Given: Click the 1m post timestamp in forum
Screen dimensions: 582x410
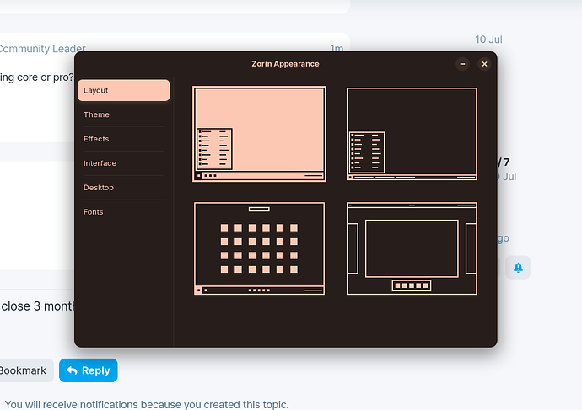Looking at the screenshot, I should point(337,49).
